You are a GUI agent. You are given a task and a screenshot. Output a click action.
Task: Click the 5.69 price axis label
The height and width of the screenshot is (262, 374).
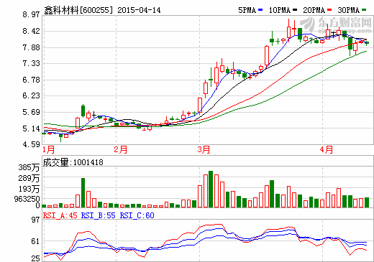[31, 112]
